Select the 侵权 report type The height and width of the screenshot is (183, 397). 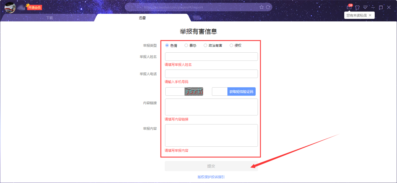(x=231, y=45)
